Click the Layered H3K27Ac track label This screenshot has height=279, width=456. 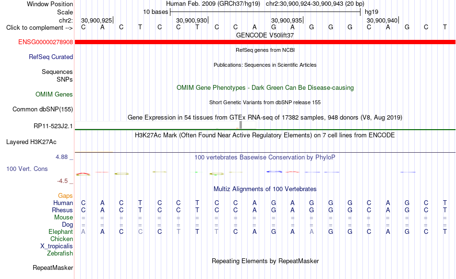click(31, 142)
